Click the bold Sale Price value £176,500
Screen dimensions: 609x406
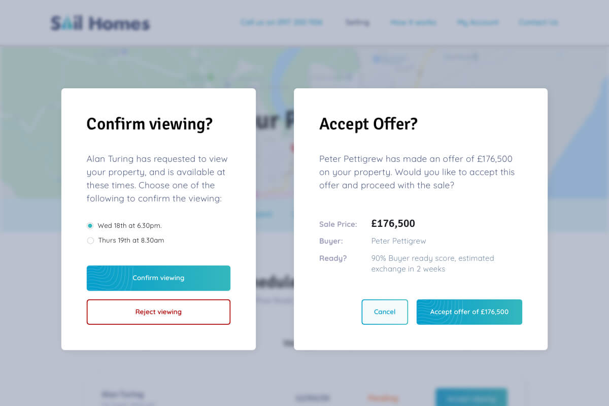coord(393,223)
